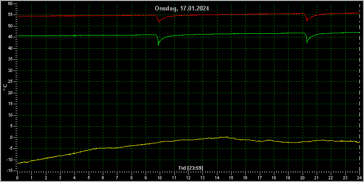
Task: Click the Tid [23:59] time label
Action: click(x=191, y=168)
